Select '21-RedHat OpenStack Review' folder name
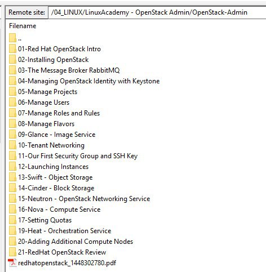This screenshot has width=266, height=272. (x=62, y=252)
